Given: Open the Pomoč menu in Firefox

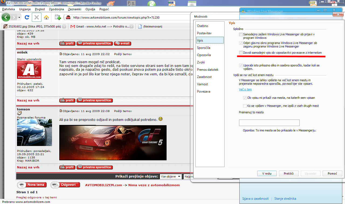Looking at the screenshot, I should (x=104, y=9).
